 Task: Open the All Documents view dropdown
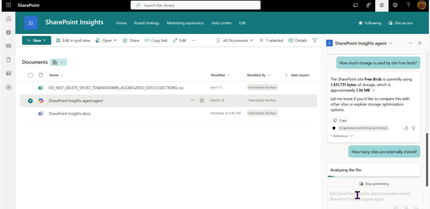234,40
